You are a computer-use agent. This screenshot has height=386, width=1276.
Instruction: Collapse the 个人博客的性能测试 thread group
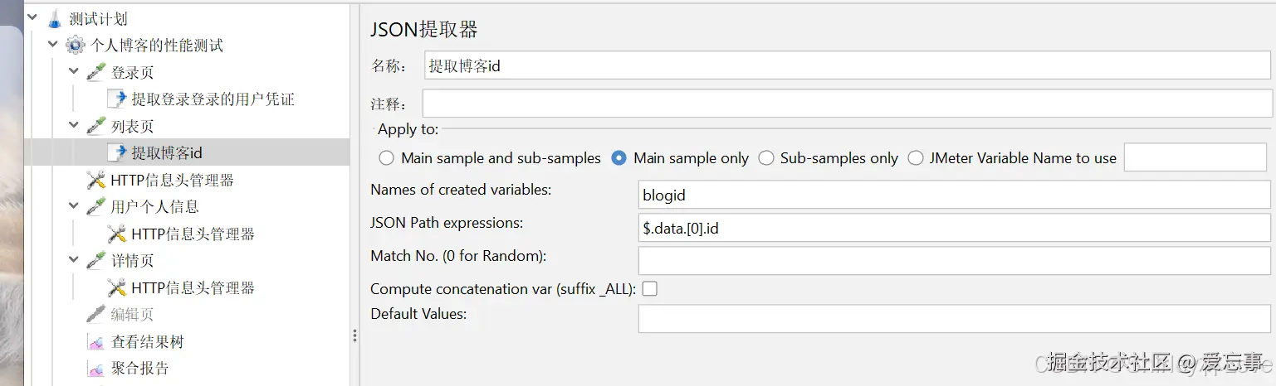pyautogui.click(x=53, y=46)
